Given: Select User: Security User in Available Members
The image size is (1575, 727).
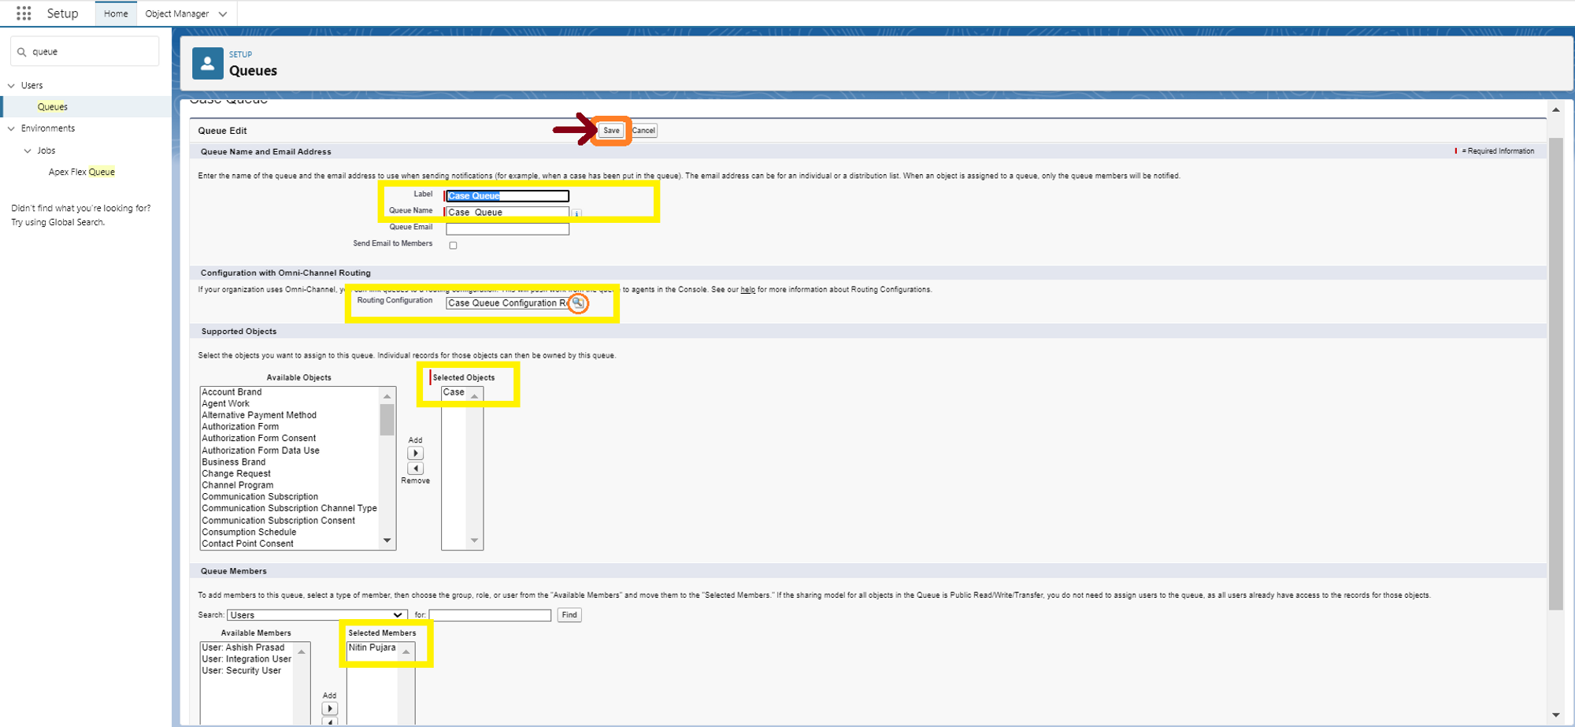Looking at the screenshot, I should tap(241, 670).
